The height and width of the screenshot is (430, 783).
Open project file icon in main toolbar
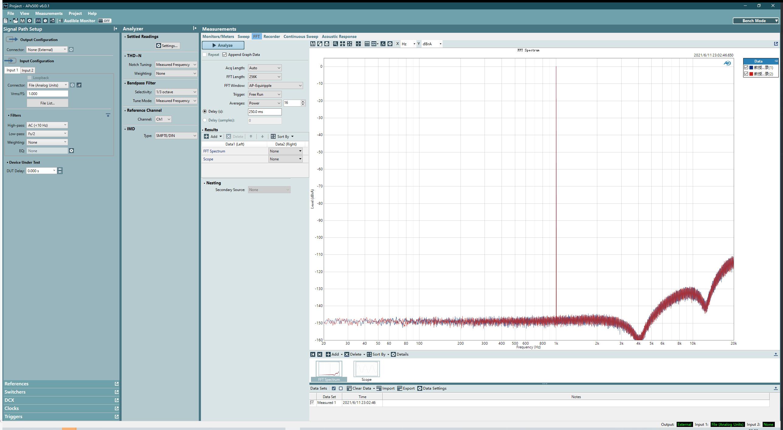click(x=15, y=21)
